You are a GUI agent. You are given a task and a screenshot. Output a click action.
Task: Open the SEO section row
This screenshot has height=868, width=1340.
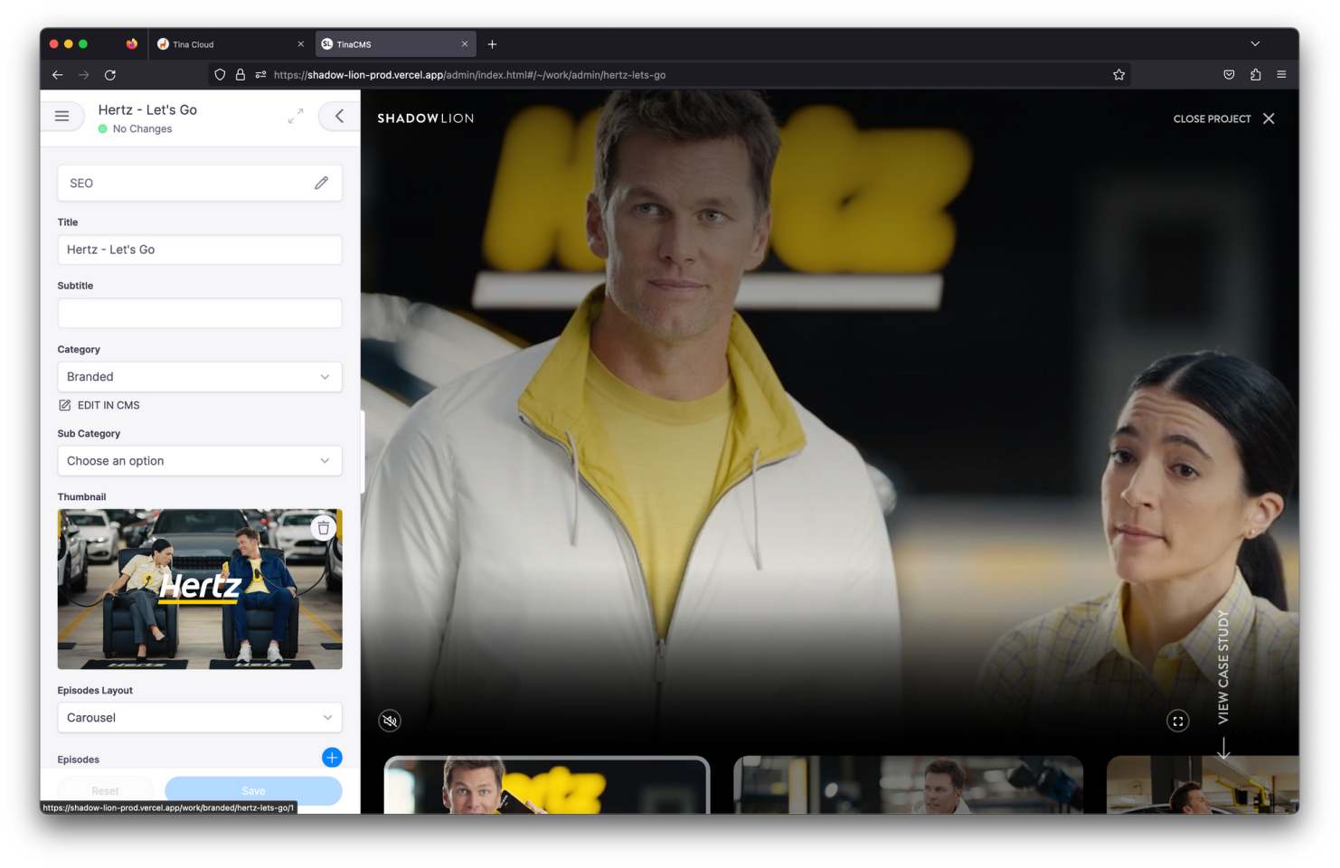point(200,183)
